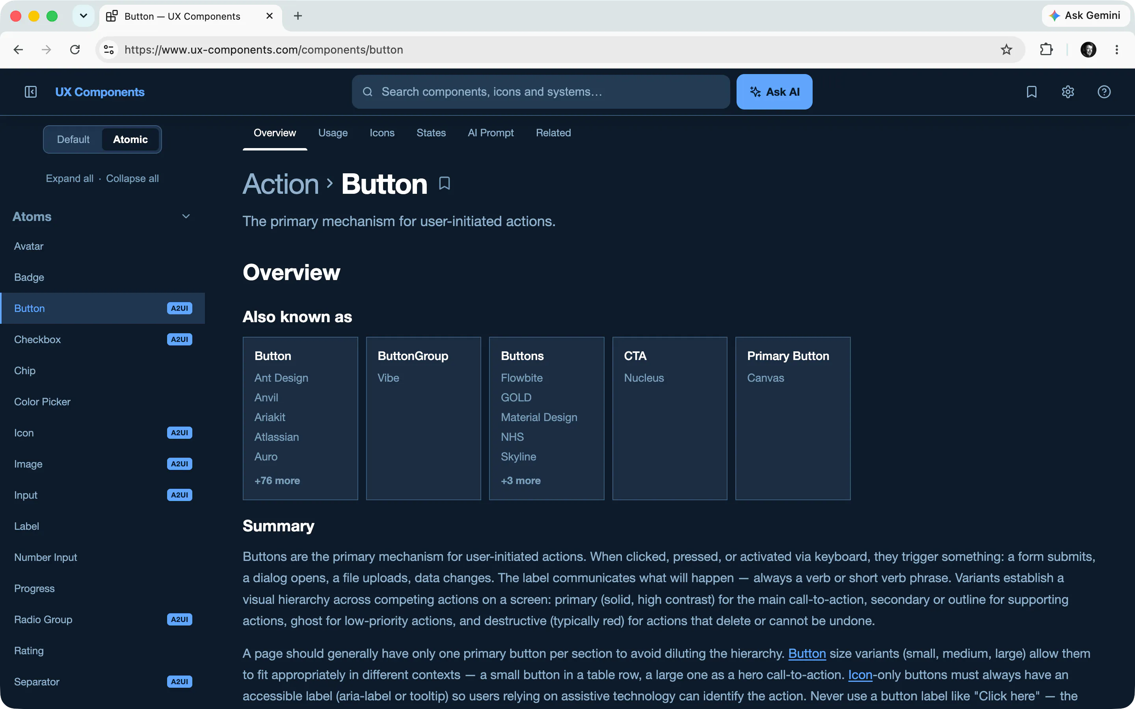The height and width of the screenshot is (709, 1135).
Task: Switch to the Related tab
Action: click(x=553, y=133)
